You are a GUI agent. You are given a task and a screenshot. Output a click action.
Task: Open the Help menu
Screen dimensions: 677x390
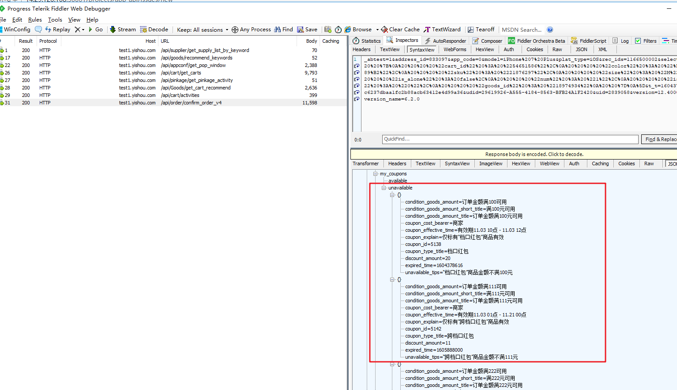click(x=92, y=20)
